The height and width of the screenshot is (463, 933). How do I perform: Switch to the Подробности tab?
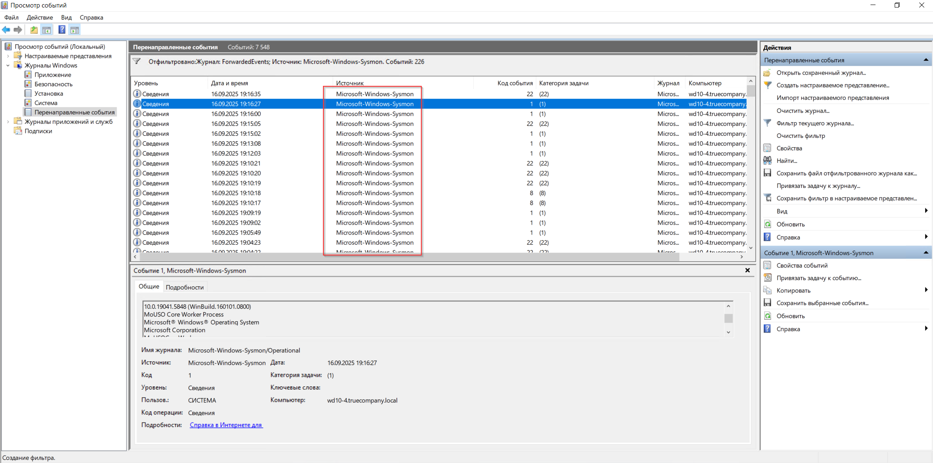[x=185, y=287]
